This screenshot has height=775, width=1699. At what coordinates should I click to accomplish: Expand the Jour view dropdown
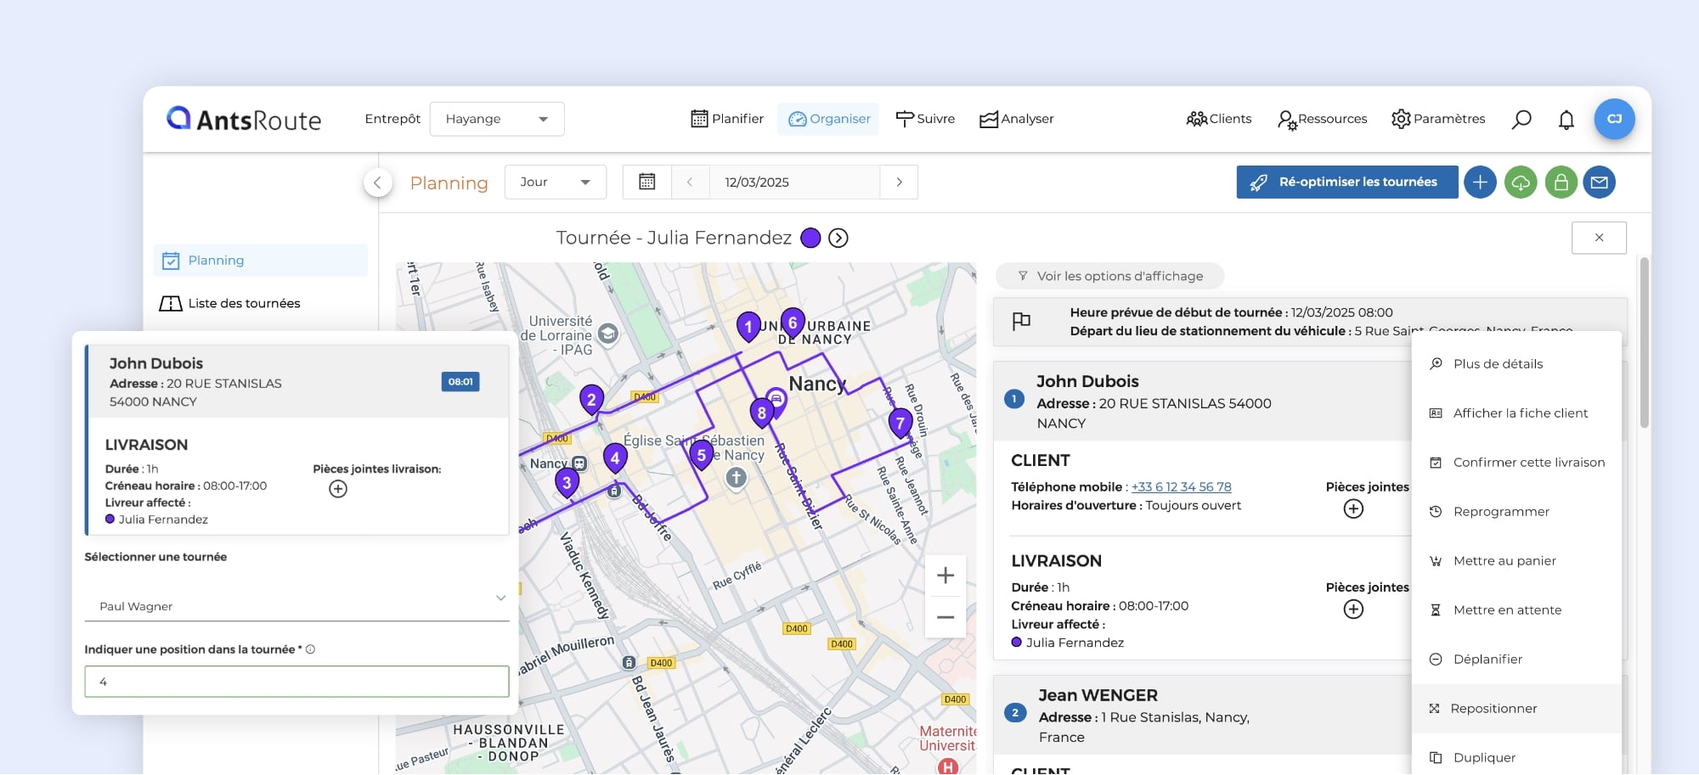[x=555, y=183]
